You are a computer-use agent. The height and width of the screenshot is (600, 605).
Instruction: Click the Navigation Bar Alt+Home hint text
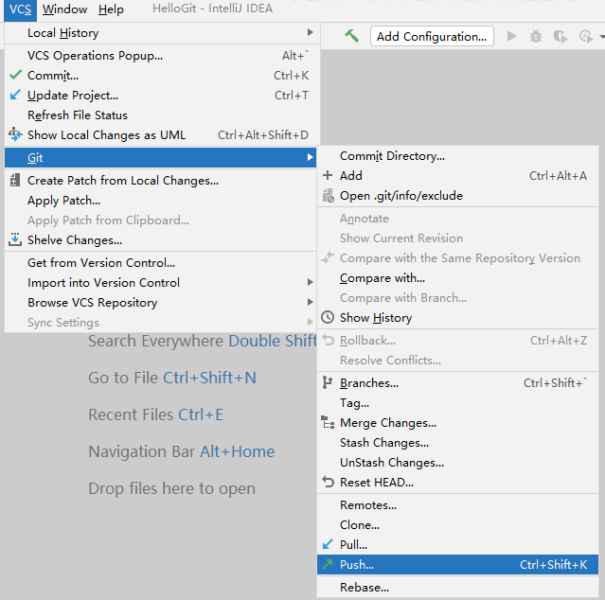click(x=182, y=451)
